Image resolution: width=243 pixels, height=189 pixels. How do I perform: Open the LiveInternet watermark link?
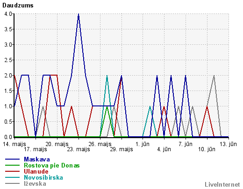[x=222, y=185]
